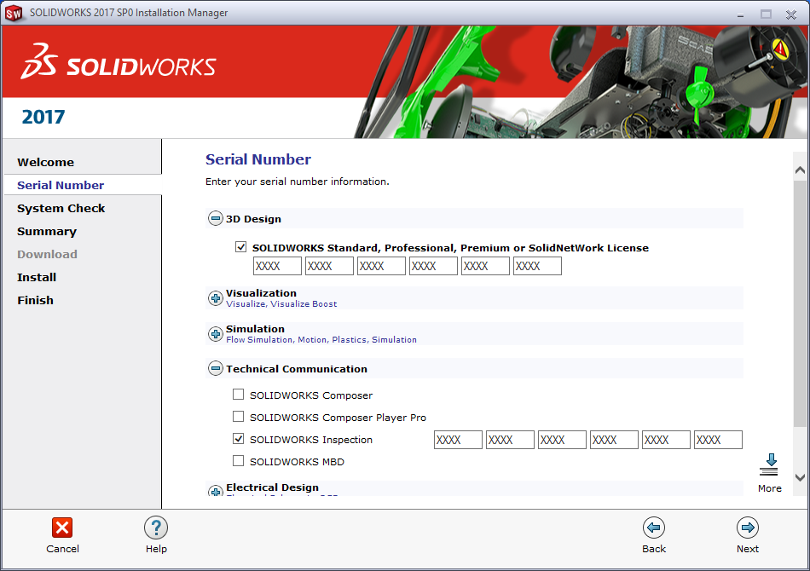Click 'Visualize, Visualize Boost' subtitle text
Viewport: 810px width, 571px height.
[281, 304]
